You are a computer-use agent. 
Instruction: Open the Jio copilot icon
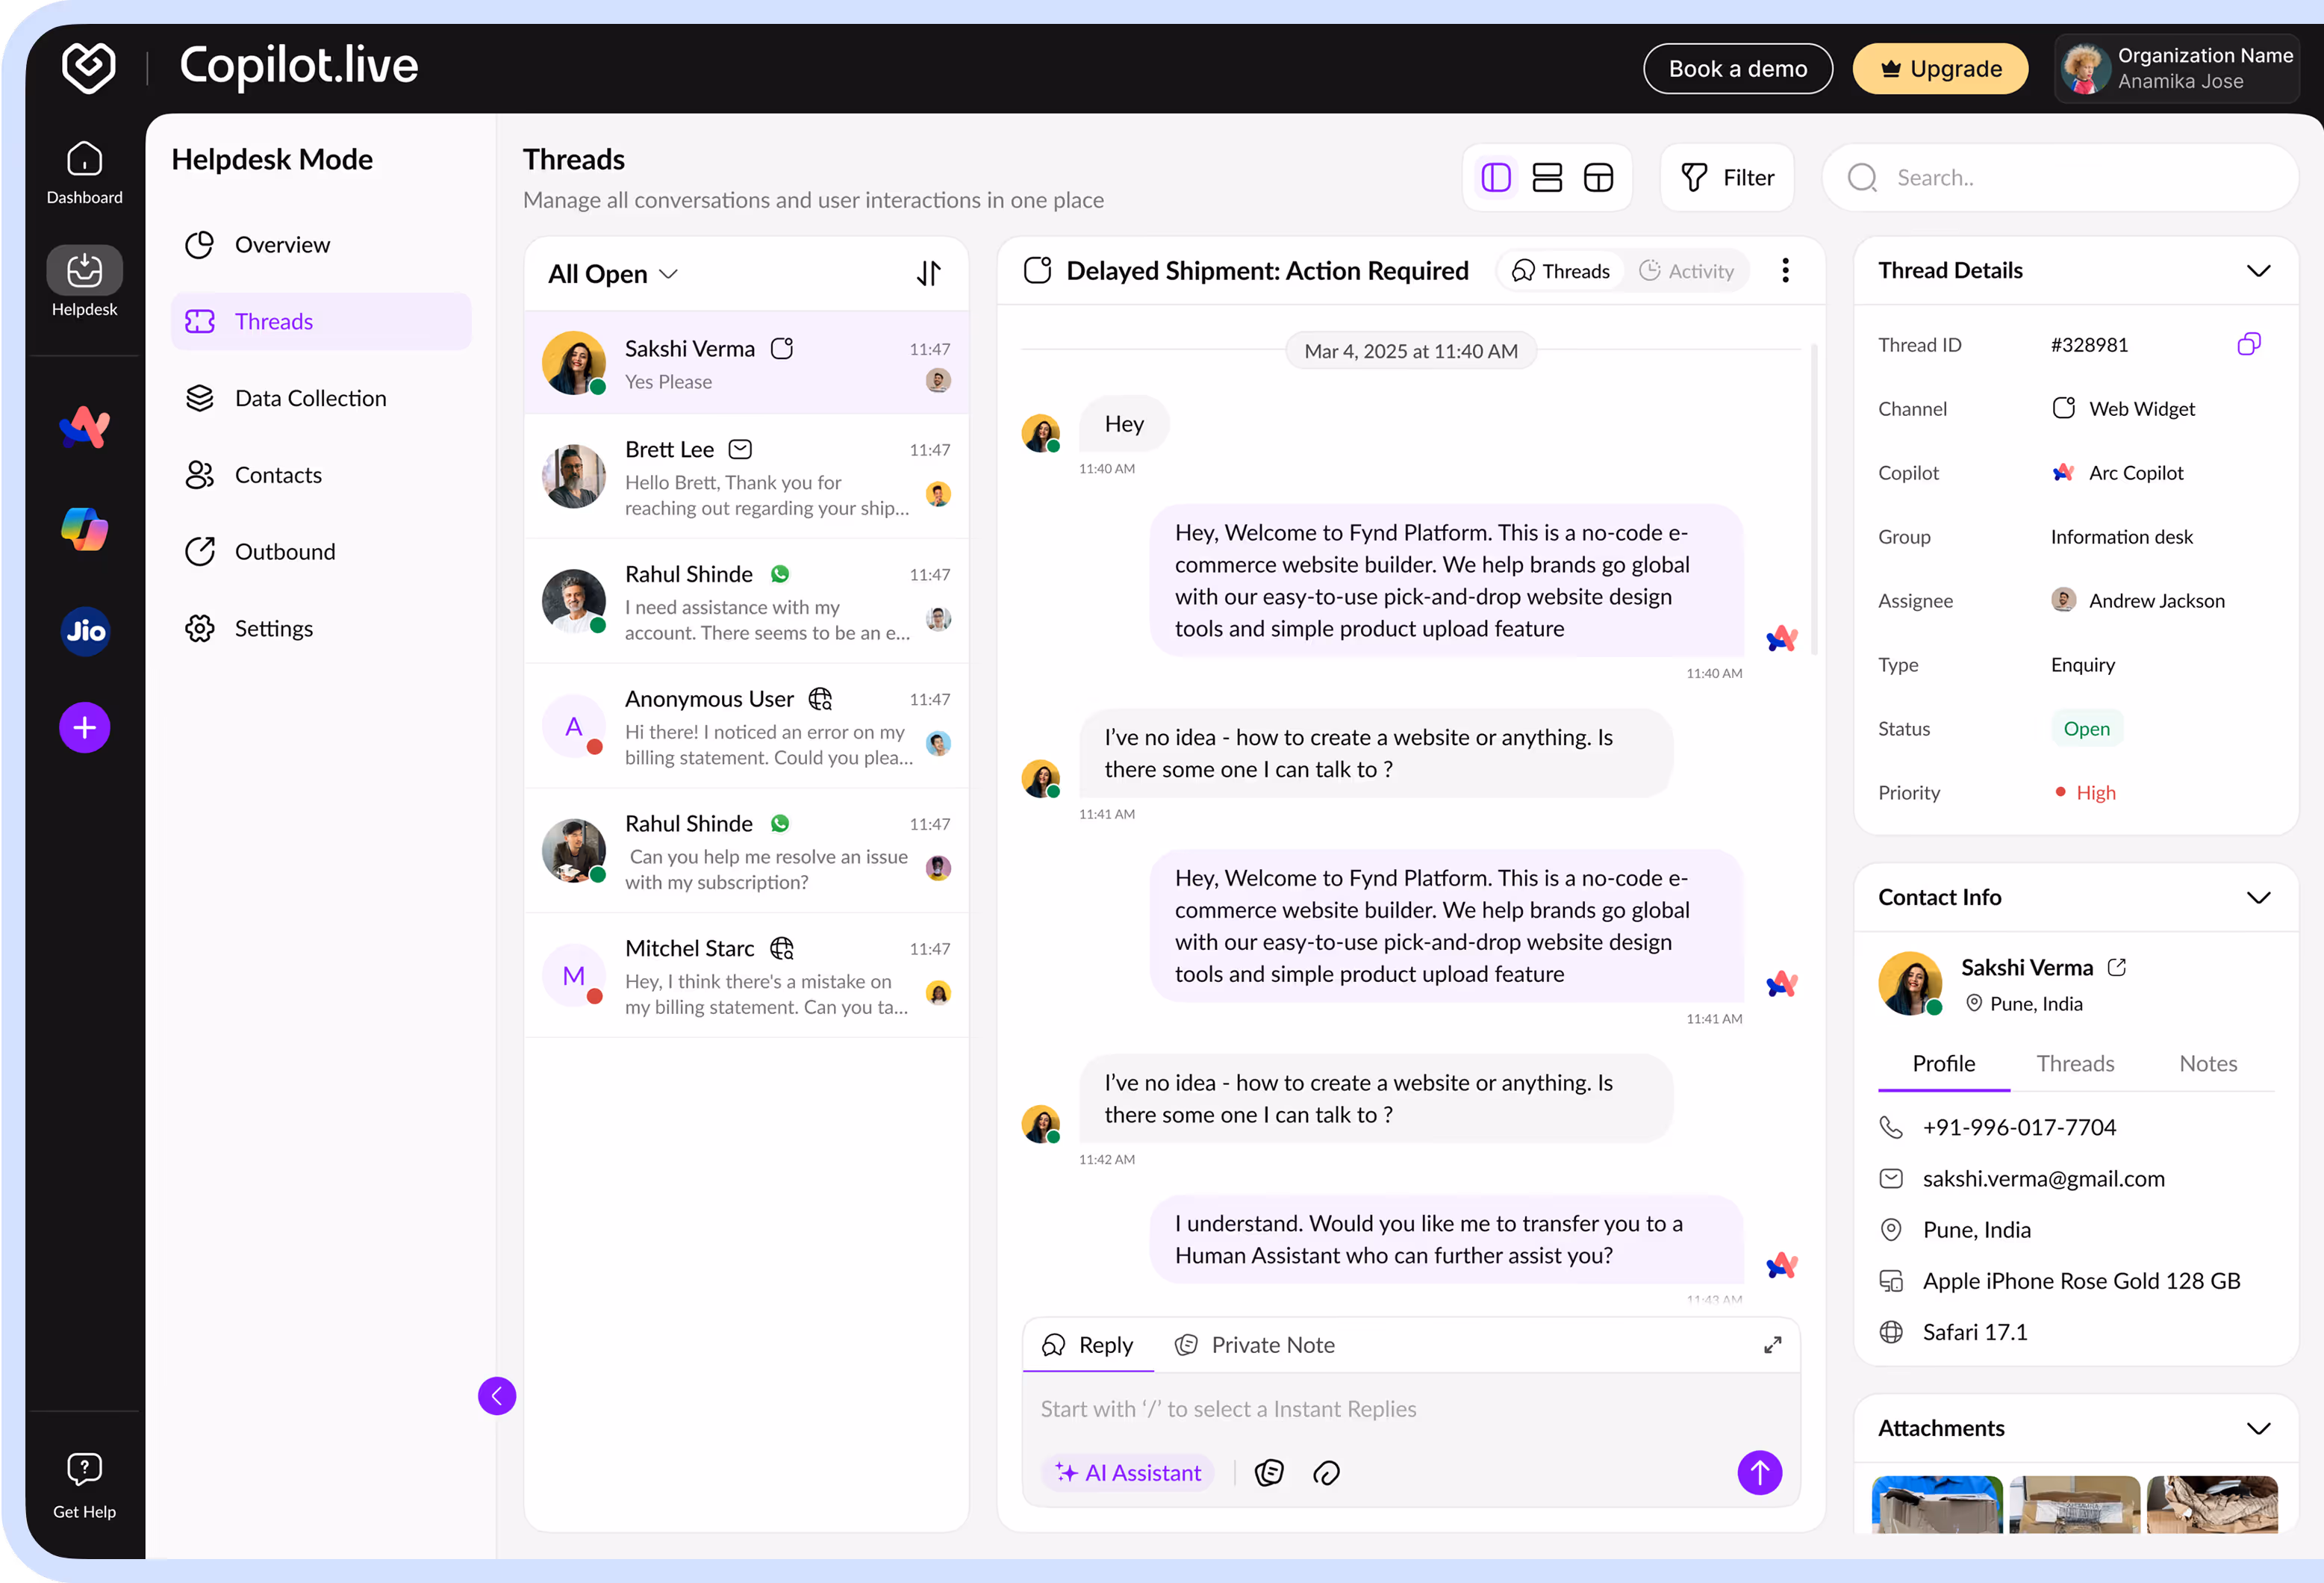pos(84,630)
